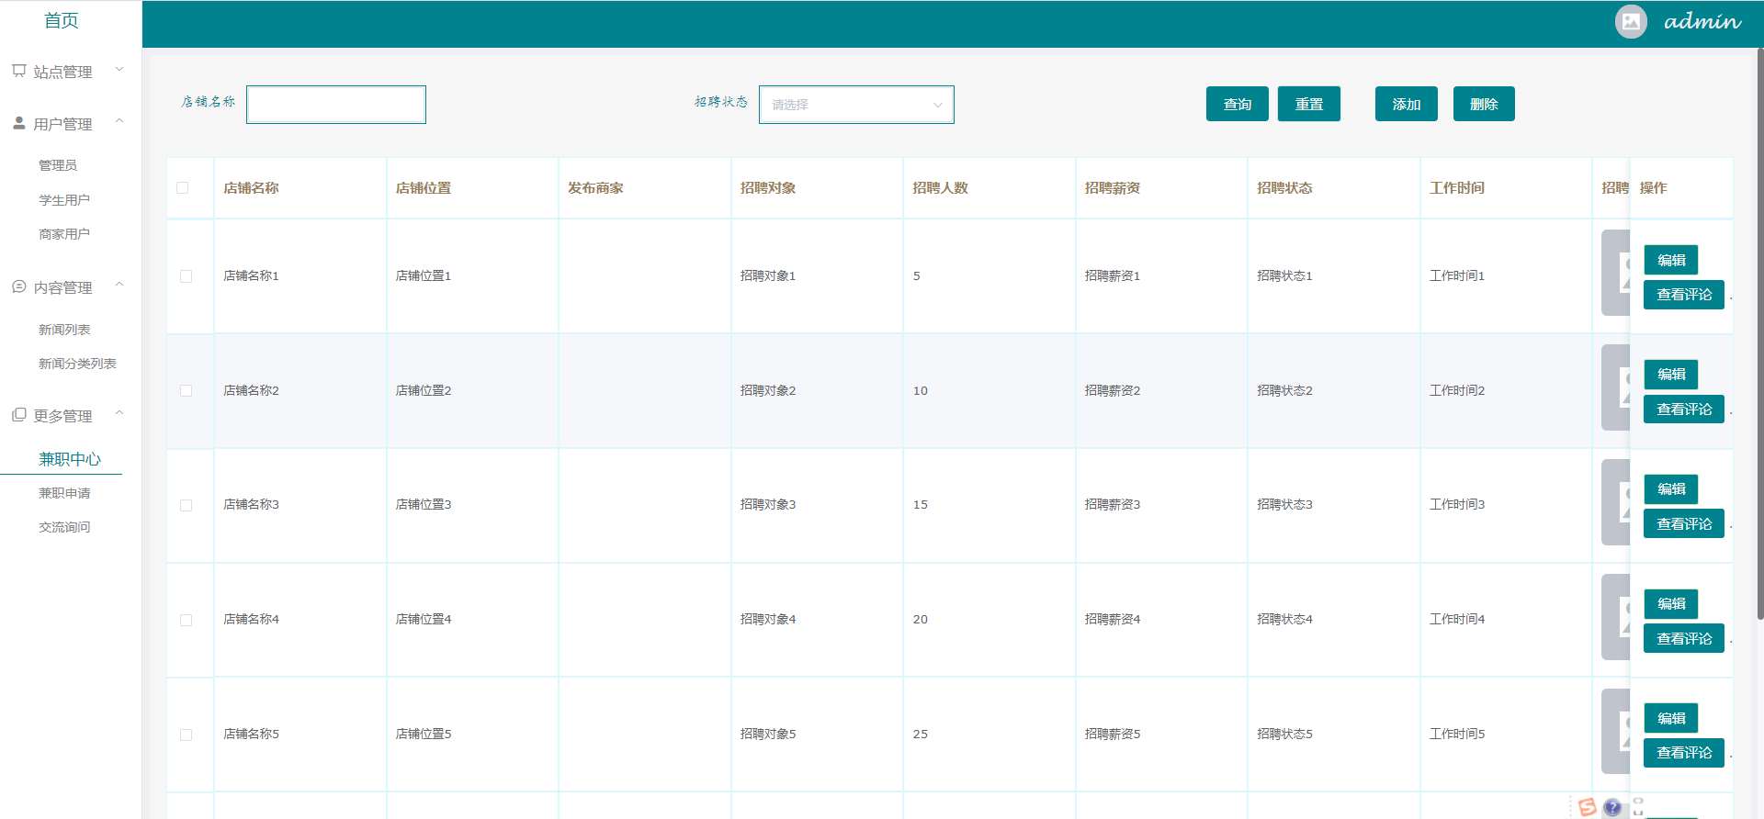Open 新闻列表 menu item
This screenshot has width=1764, height=819.
[64, 330]
